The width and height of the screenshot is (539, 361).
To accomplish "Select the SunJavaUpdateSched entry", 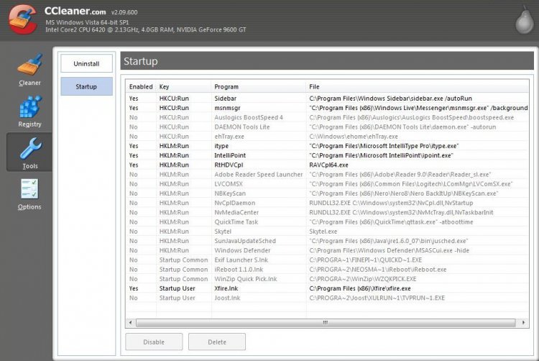I will [327, 241].
